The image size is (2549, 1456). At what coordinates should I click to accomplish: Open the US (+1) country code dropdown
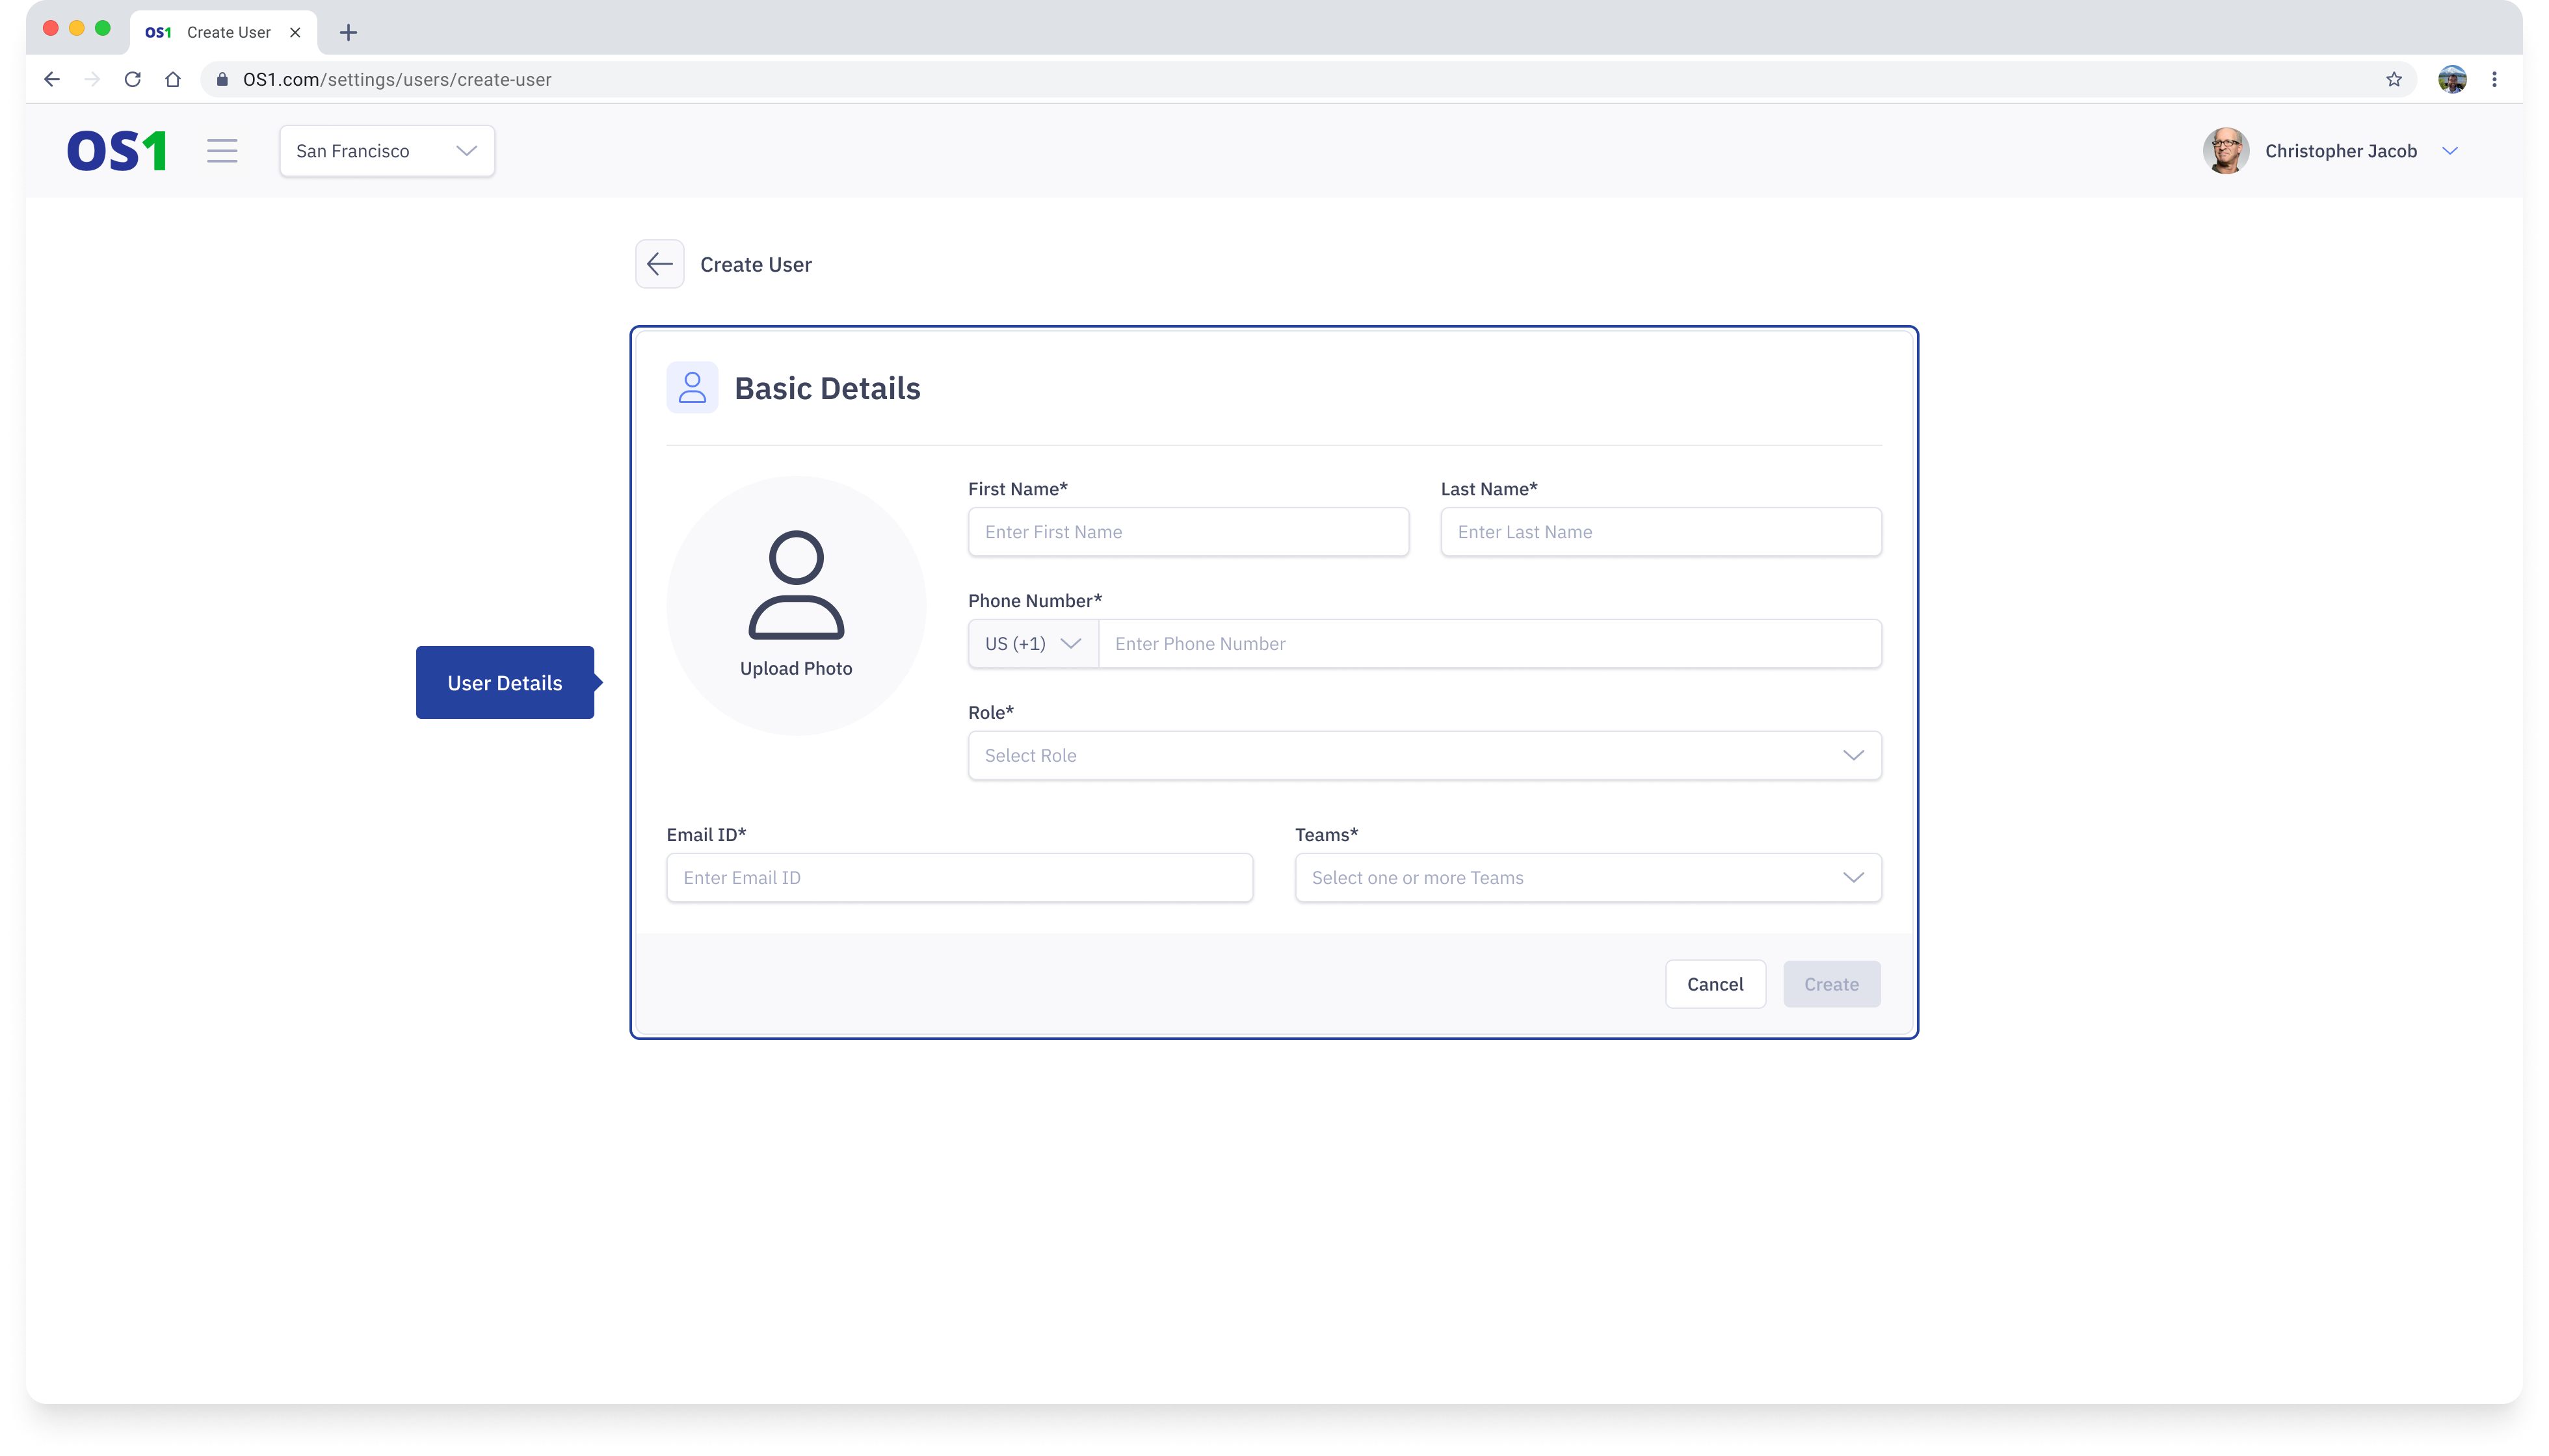(1033, 644)
